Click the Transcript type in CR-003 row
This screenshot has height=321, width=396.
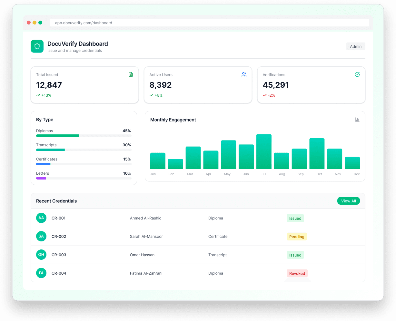coord(218,255)
